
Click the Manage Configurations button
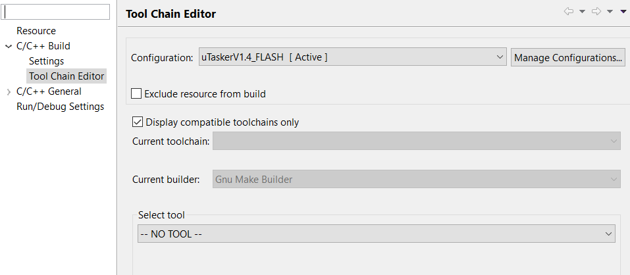pos(568,57)
